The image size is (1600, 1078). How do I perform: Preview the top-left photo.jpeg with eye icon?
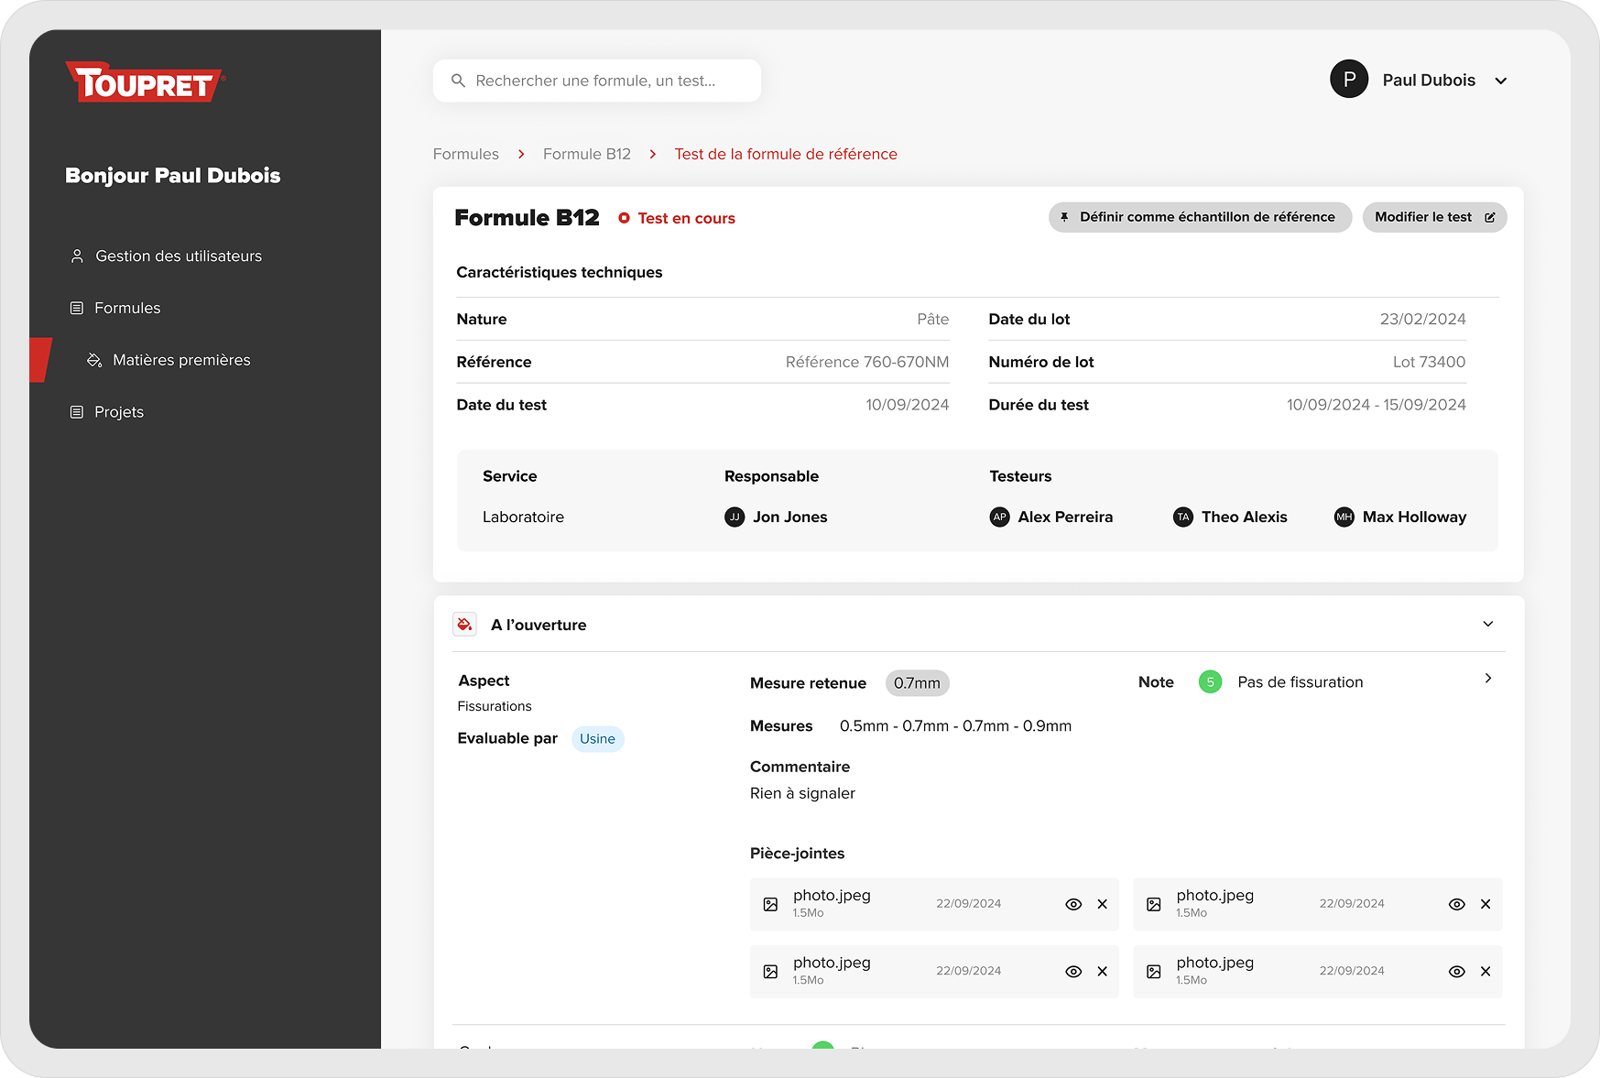click(1073, 904)
